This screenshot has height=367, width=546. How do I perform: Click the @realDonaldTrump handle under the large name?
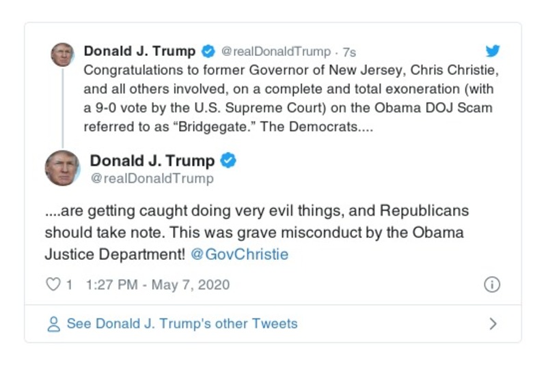click(x=152, y=179)
